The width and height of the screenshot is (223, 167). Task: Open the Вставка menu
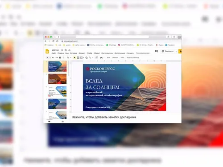(74, 53)
